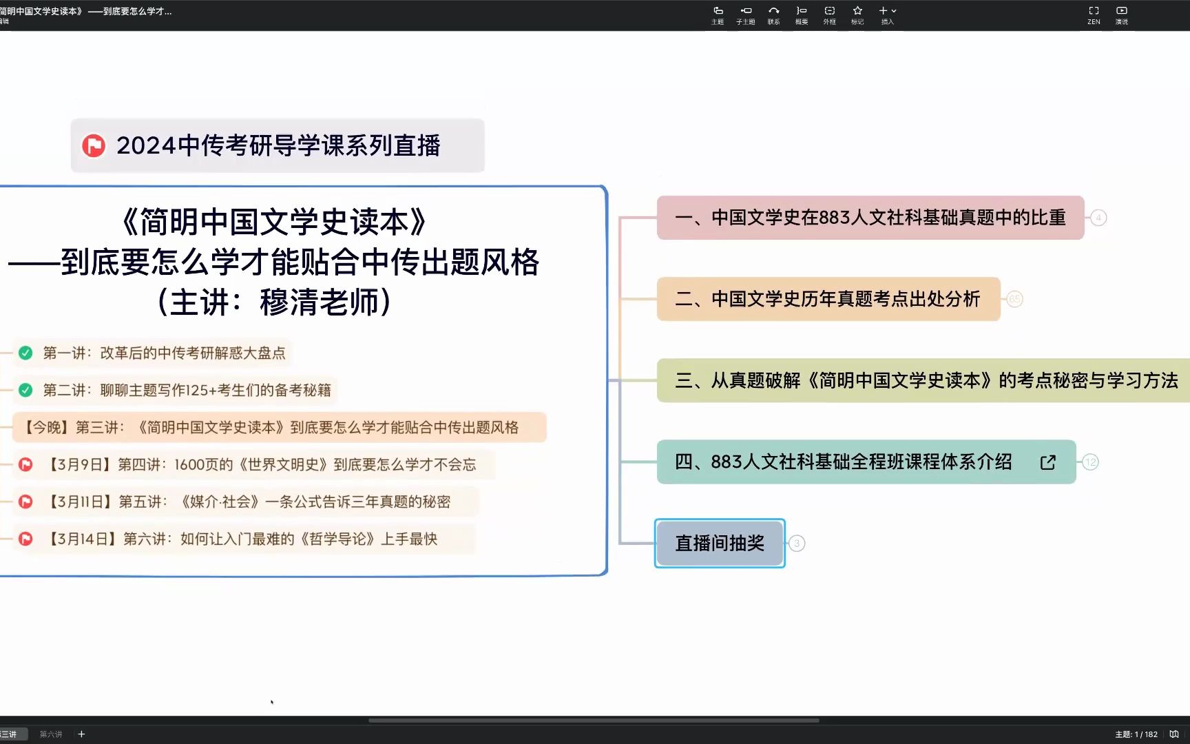The height and width of the screenshot is (744, 1190).
Task: Click green check marker on 第一讲 row
Action: 25,353
